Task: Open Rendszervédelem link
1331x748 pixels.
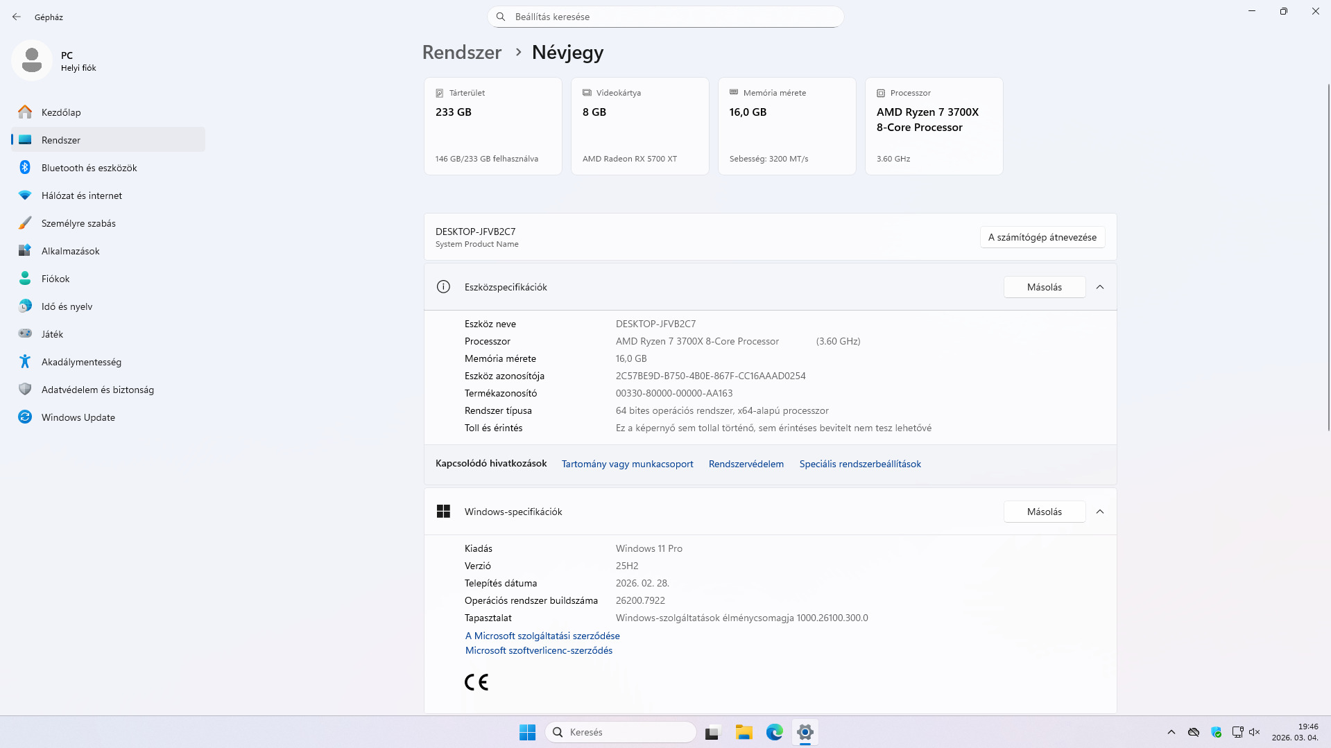Action: 746,464
